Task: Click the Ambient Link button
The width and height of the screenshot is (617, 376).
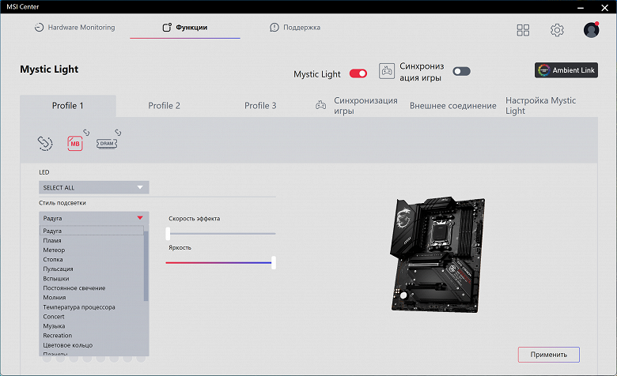Action: [566, 70]
